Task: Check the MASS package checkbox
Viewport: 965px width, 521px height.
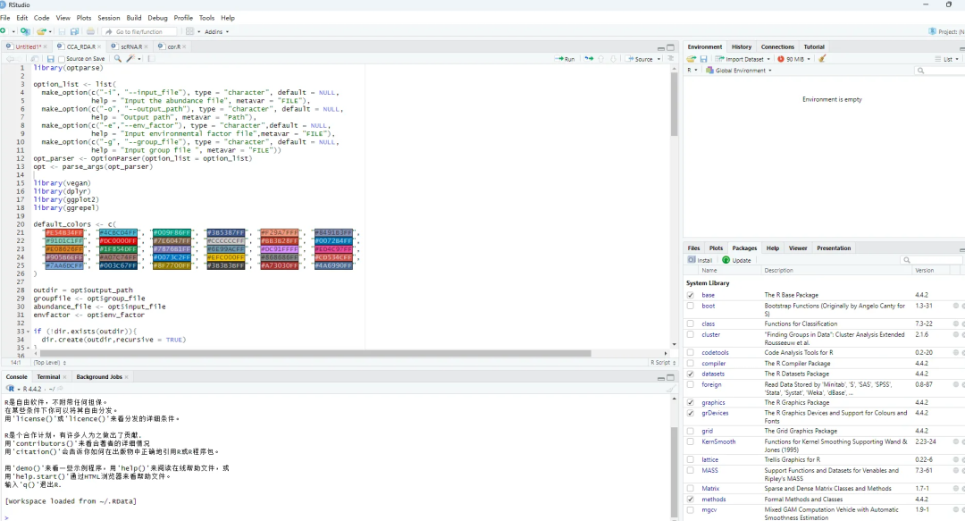Action: (690, 470)
